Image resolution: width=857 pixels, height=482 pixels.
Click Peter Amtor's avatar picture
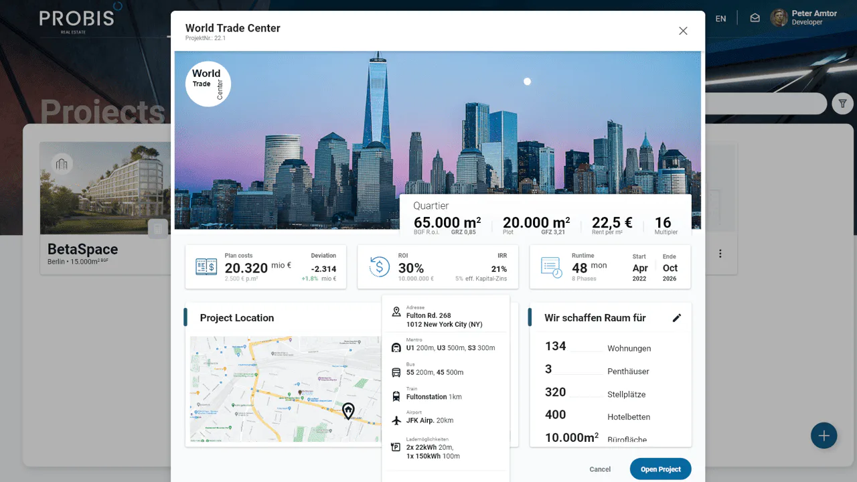[779, 18]
